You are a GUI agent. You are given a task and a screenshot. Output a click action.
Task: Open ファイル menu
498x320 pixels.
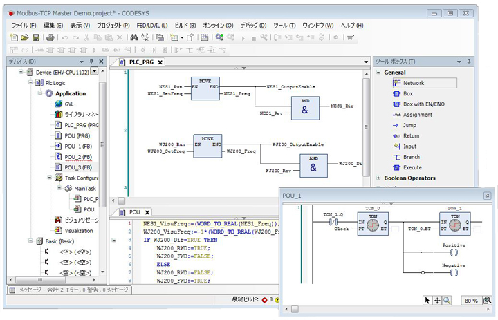point(24,26)
